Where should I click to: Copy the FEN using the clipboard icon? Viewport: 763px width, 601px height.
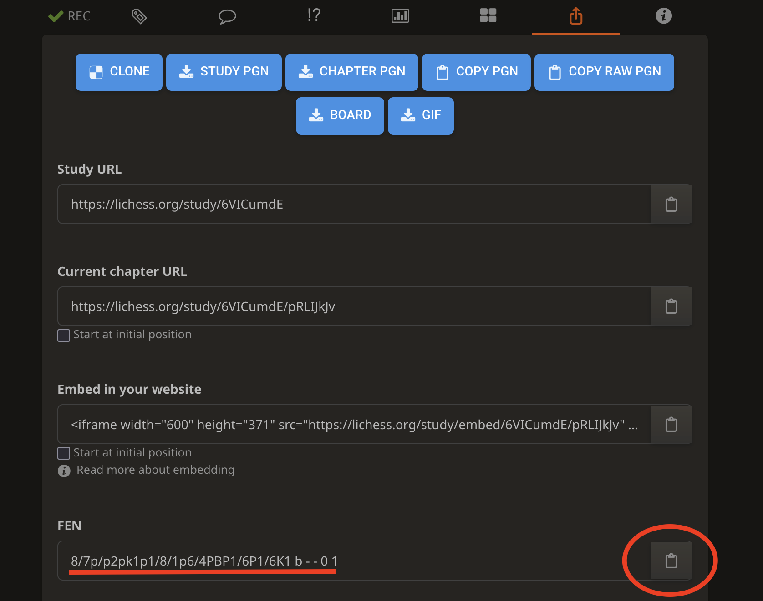pos(671,561)
